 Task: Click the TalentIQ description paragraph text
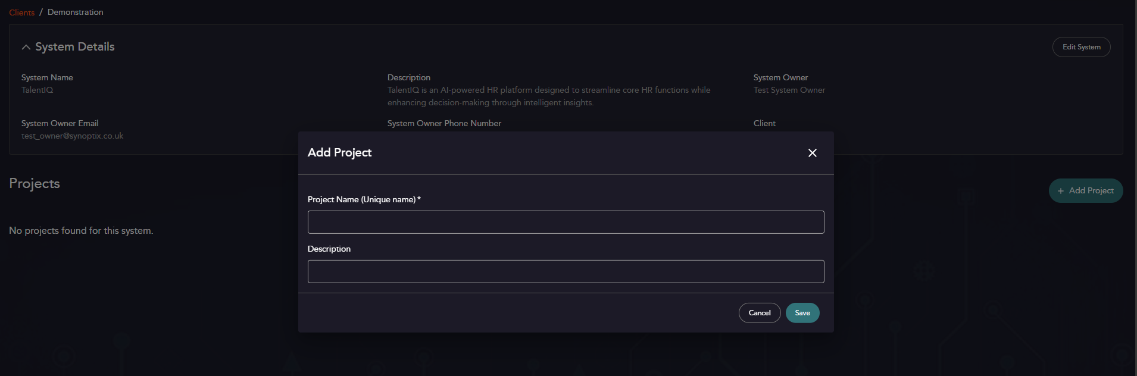[x=549, y=96]
